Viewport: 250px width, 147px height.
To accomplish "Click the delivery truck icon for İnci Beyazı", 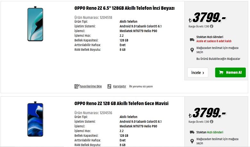I will 192,40.
